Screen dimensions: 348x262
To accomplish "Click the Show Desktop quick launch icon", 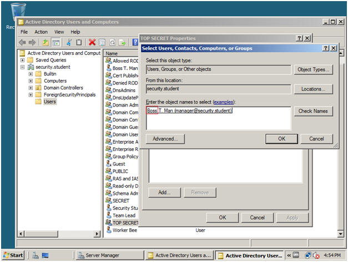I will point(46,255).
